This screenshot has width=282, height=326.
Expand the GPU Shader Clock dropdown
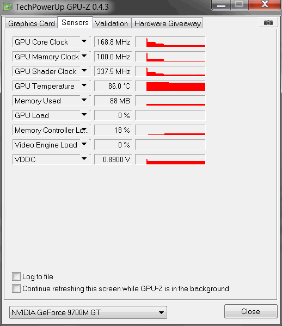tap(84, 71)
